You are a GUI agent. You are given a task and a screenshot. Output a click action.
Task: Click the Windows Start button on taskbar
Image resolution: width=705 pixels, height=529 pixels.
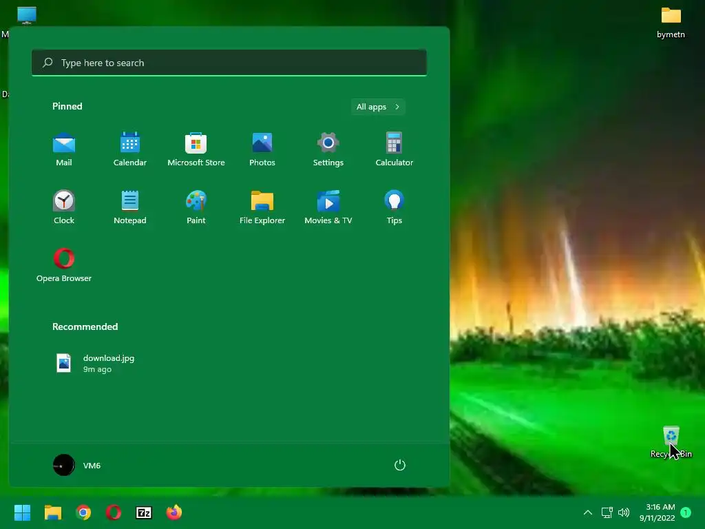[22, 512]
